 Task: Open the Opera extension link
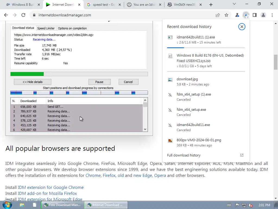pos(160,176)
